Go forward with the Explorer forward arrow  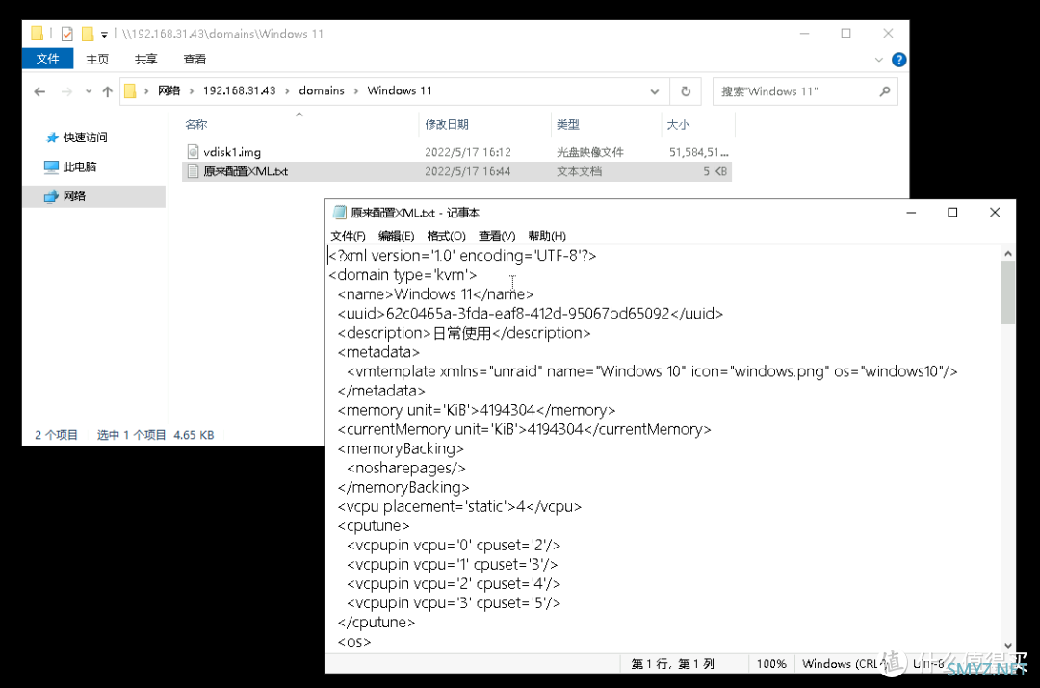(x=66, y=91)
